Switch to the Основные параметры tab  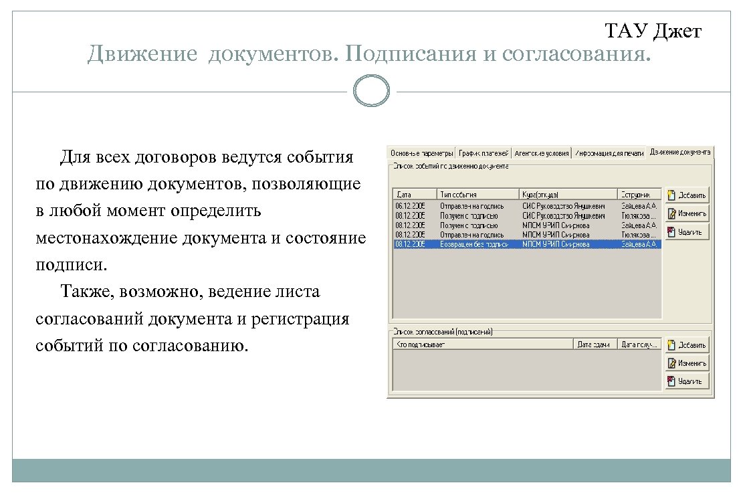422,153
